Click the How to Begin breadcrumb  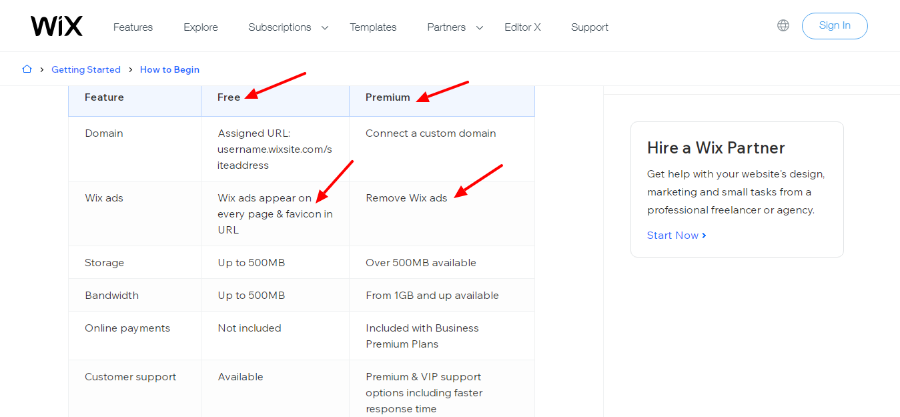(x=169, y=69)
